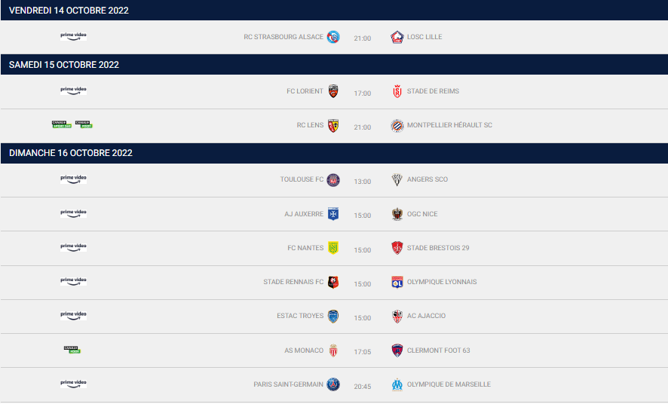Click the Stade Rennais FC crest
Image resolution: width=668 pixels, height=404 pixels.
pos(333,282)
